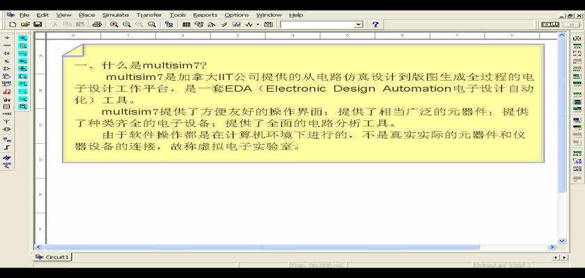Open the Transistors component group
The height and width of the screenshot is (278, 585).
tap(7, 60)
